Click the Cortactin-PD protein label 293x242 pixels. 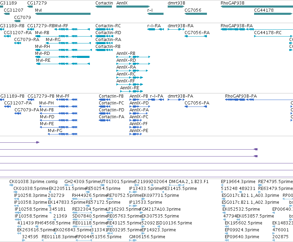(x=112, y=110)
